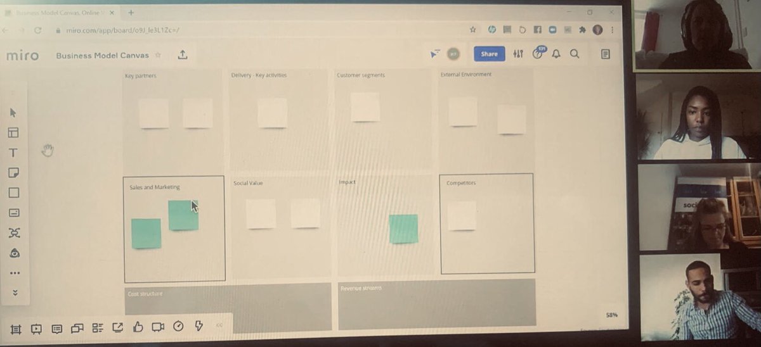Click the 58% zoom level indicator
The width and height of the screenshot is (761, 347).
point(611,315)
